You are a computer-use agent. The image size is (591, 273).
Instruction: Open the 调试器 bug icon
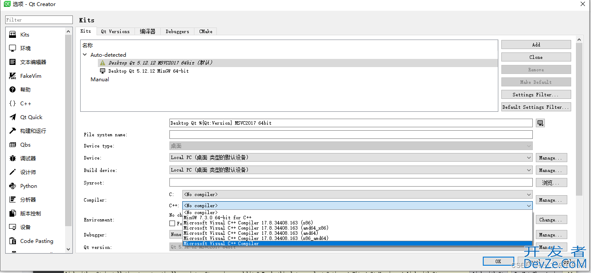(13, 159)
